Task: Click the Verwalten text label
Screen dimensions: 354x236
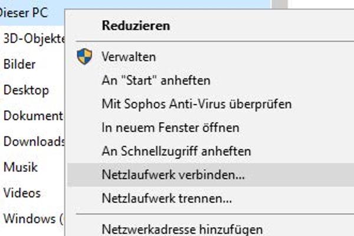Action: 129,57
